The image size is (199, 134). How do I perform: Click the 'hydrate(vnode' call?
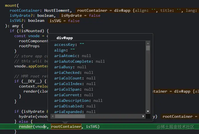tap(33, 116)
